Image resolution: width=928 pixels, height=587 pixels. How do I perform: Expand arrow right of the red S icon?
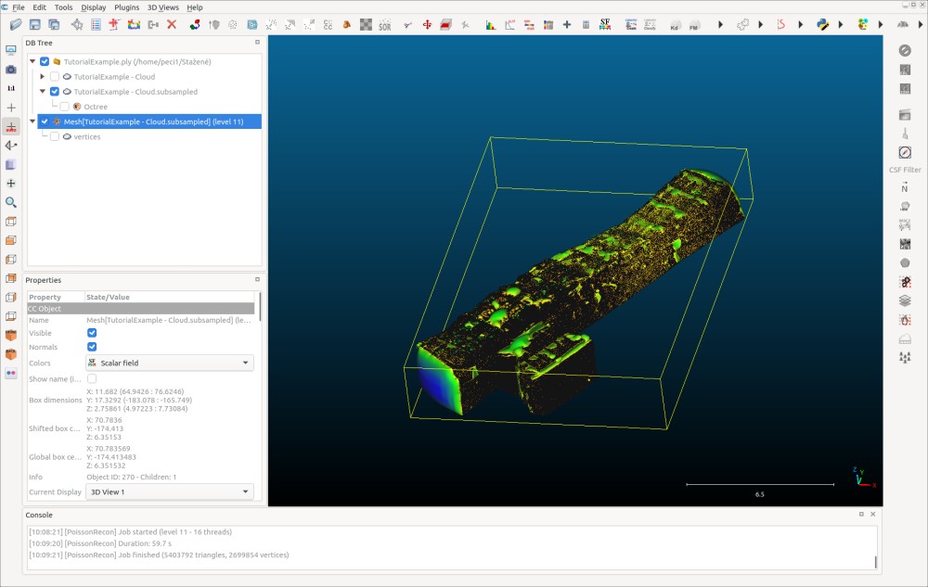[800, 25]
